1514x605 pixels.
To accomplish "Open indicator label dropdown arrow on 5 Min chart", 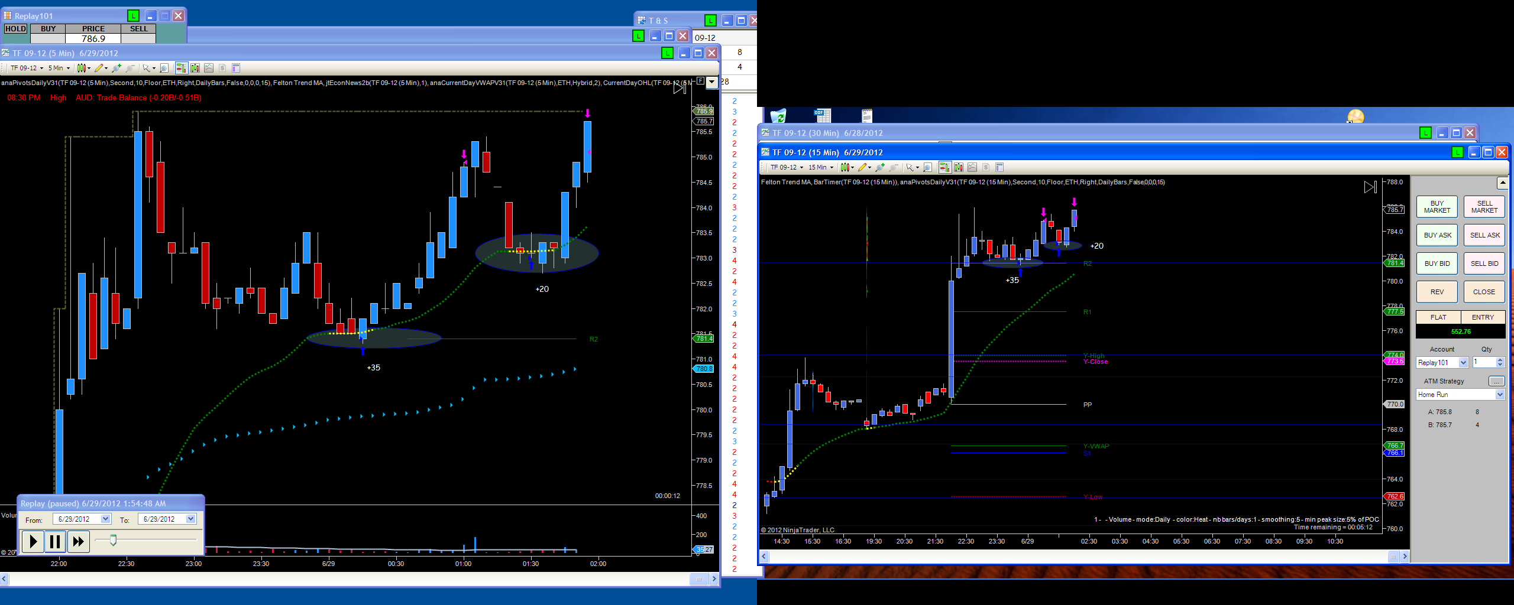I will coord(711,82).
